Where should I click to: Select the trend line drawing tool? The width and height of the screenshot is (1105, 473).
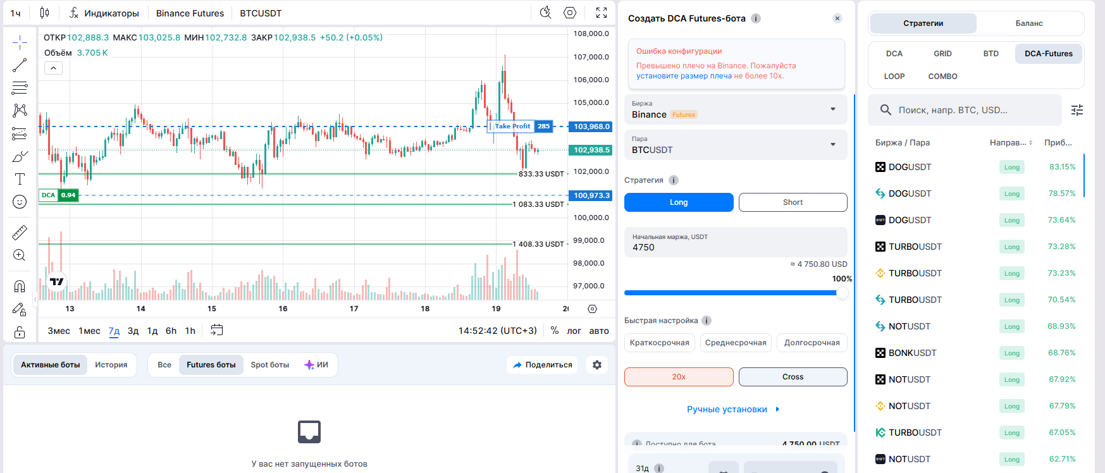(x=20, y=65)
